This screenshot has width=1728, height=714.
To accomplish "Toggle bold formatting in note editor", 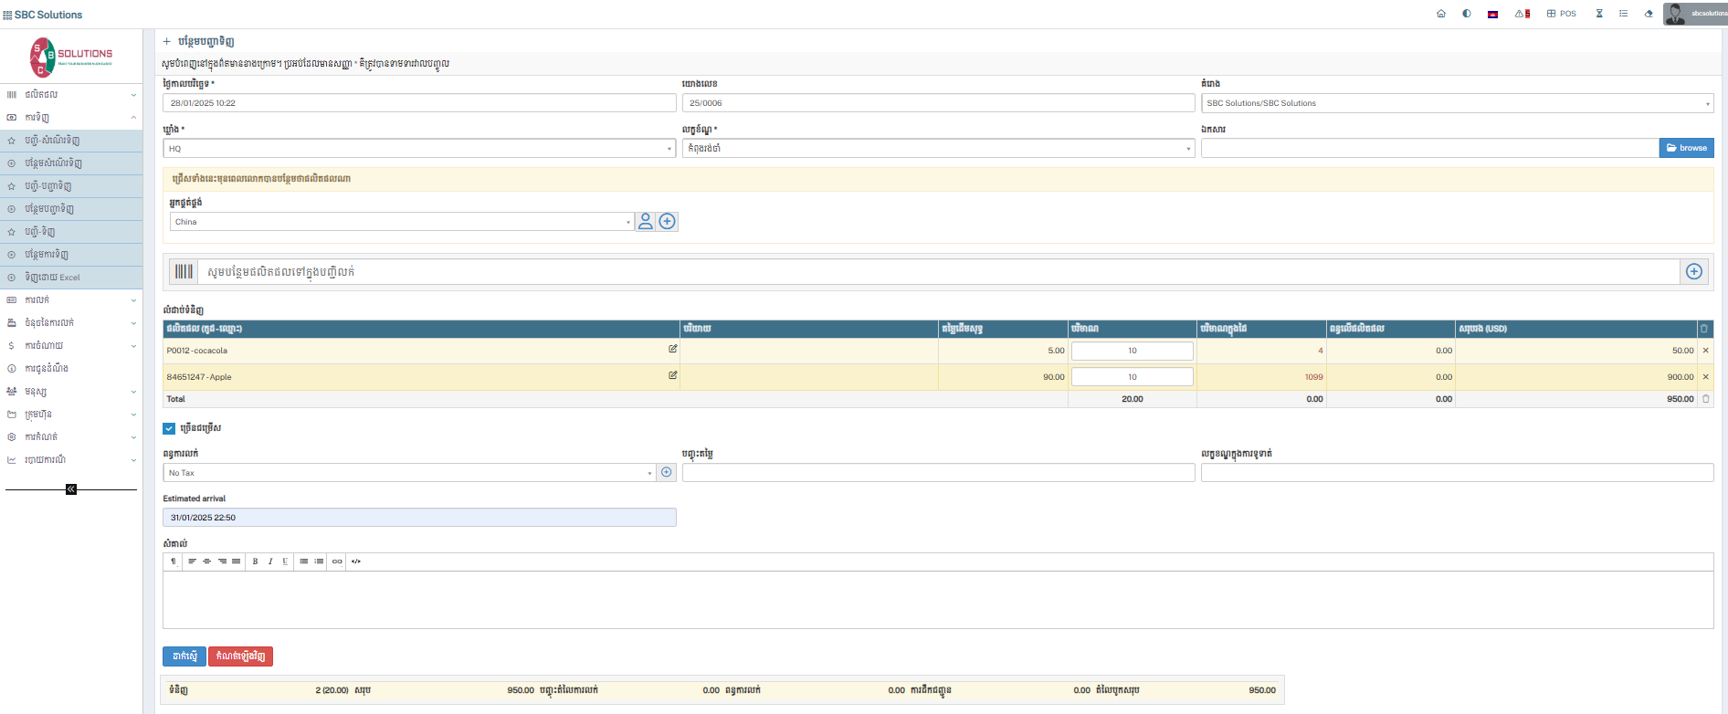I will tap(255, 562).
